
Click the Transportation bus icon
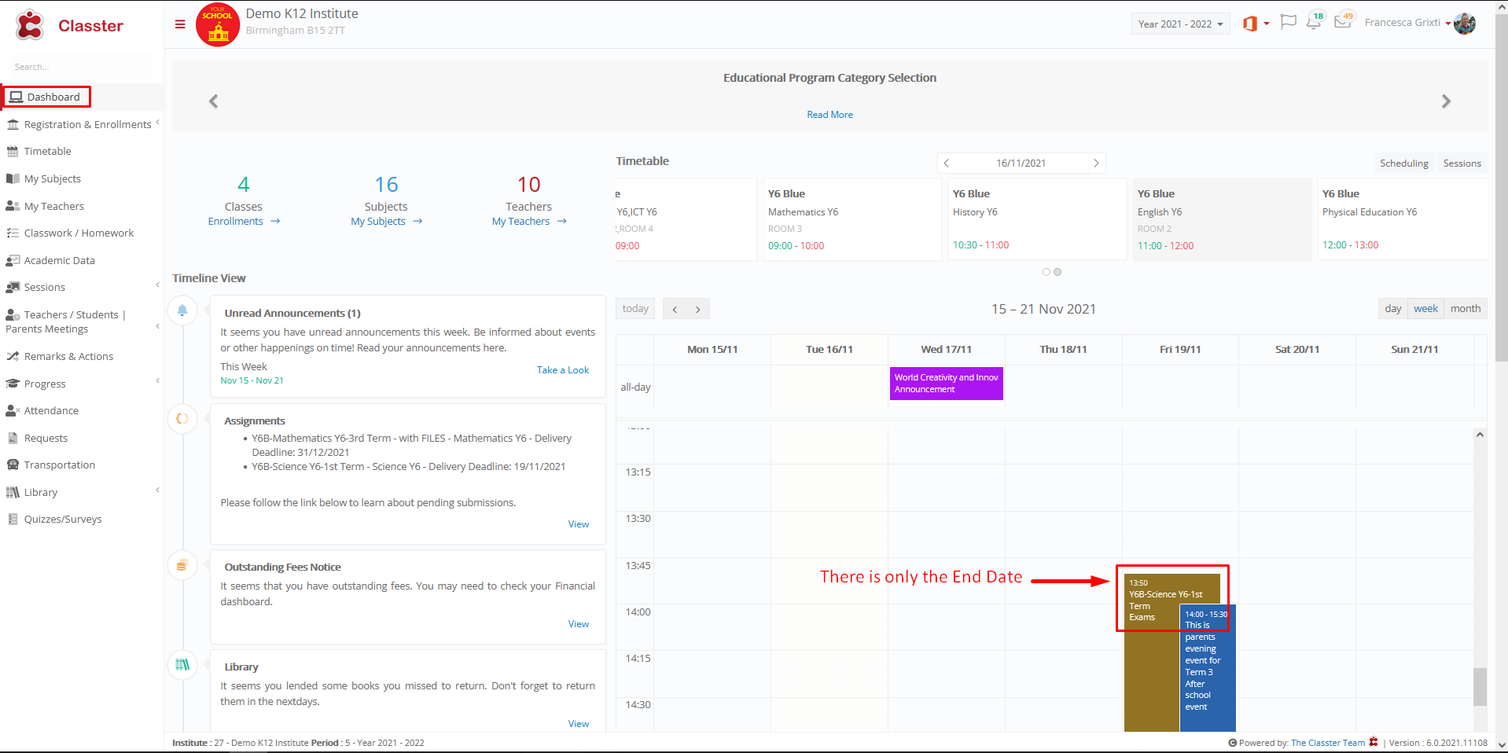tap(13, 465)
